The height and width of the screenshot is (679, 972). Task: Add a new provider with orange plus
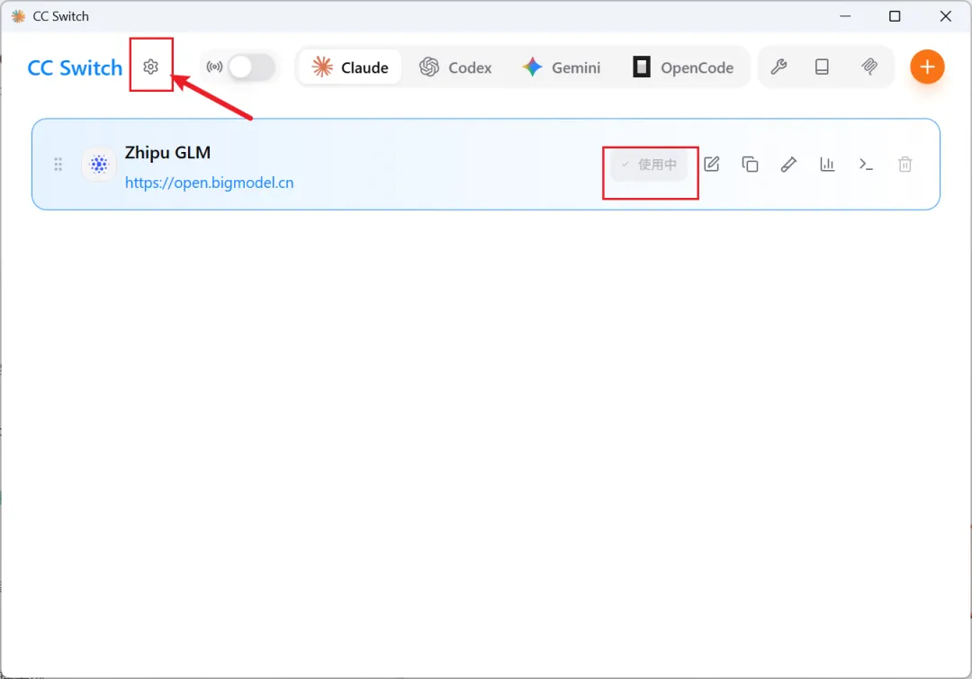coord(927,67)
